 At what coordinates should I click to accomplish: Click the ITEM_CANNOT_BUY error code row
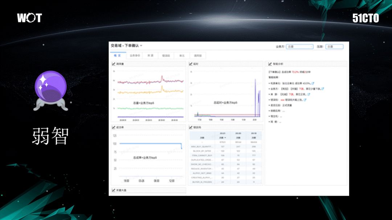225,156
